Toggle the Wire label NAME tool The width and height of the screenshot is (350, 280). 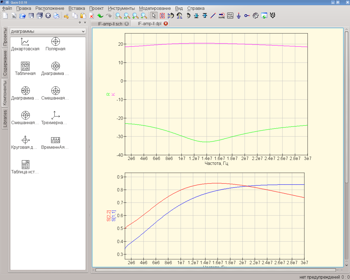221,16
